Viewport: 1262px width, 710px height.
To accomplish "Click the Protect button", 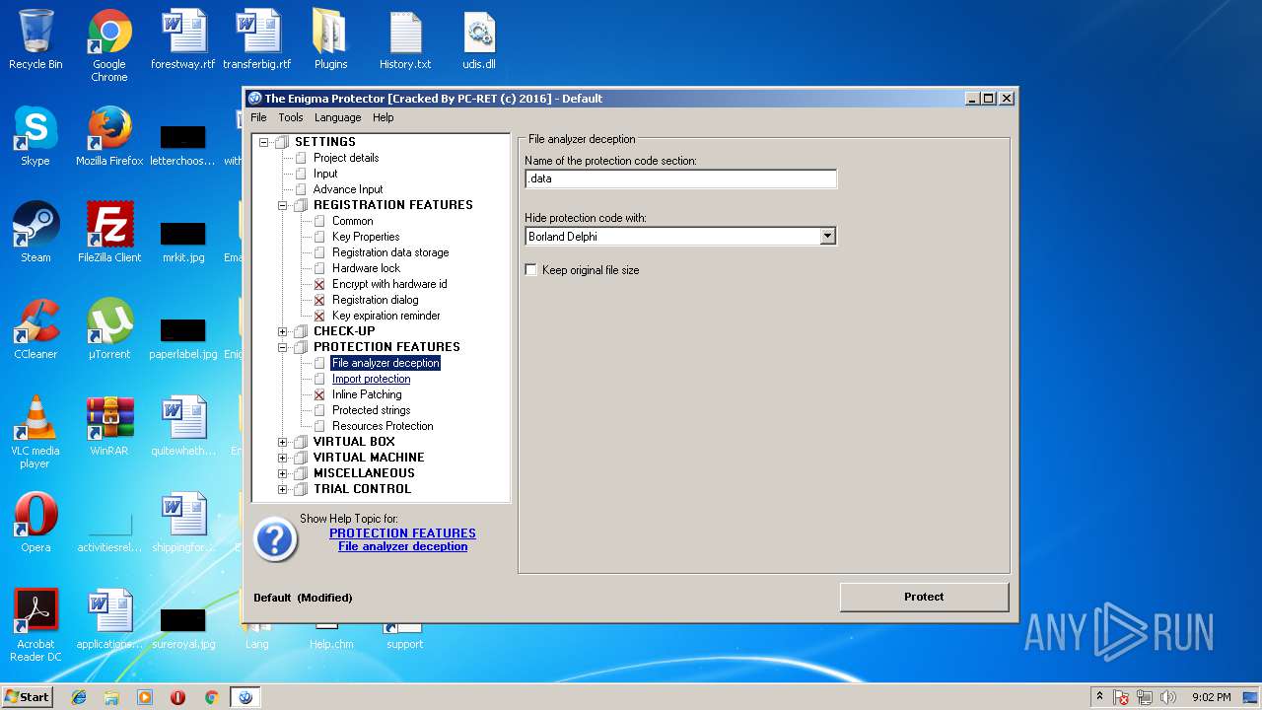I will pyautogui.click(x=924, y=597).
